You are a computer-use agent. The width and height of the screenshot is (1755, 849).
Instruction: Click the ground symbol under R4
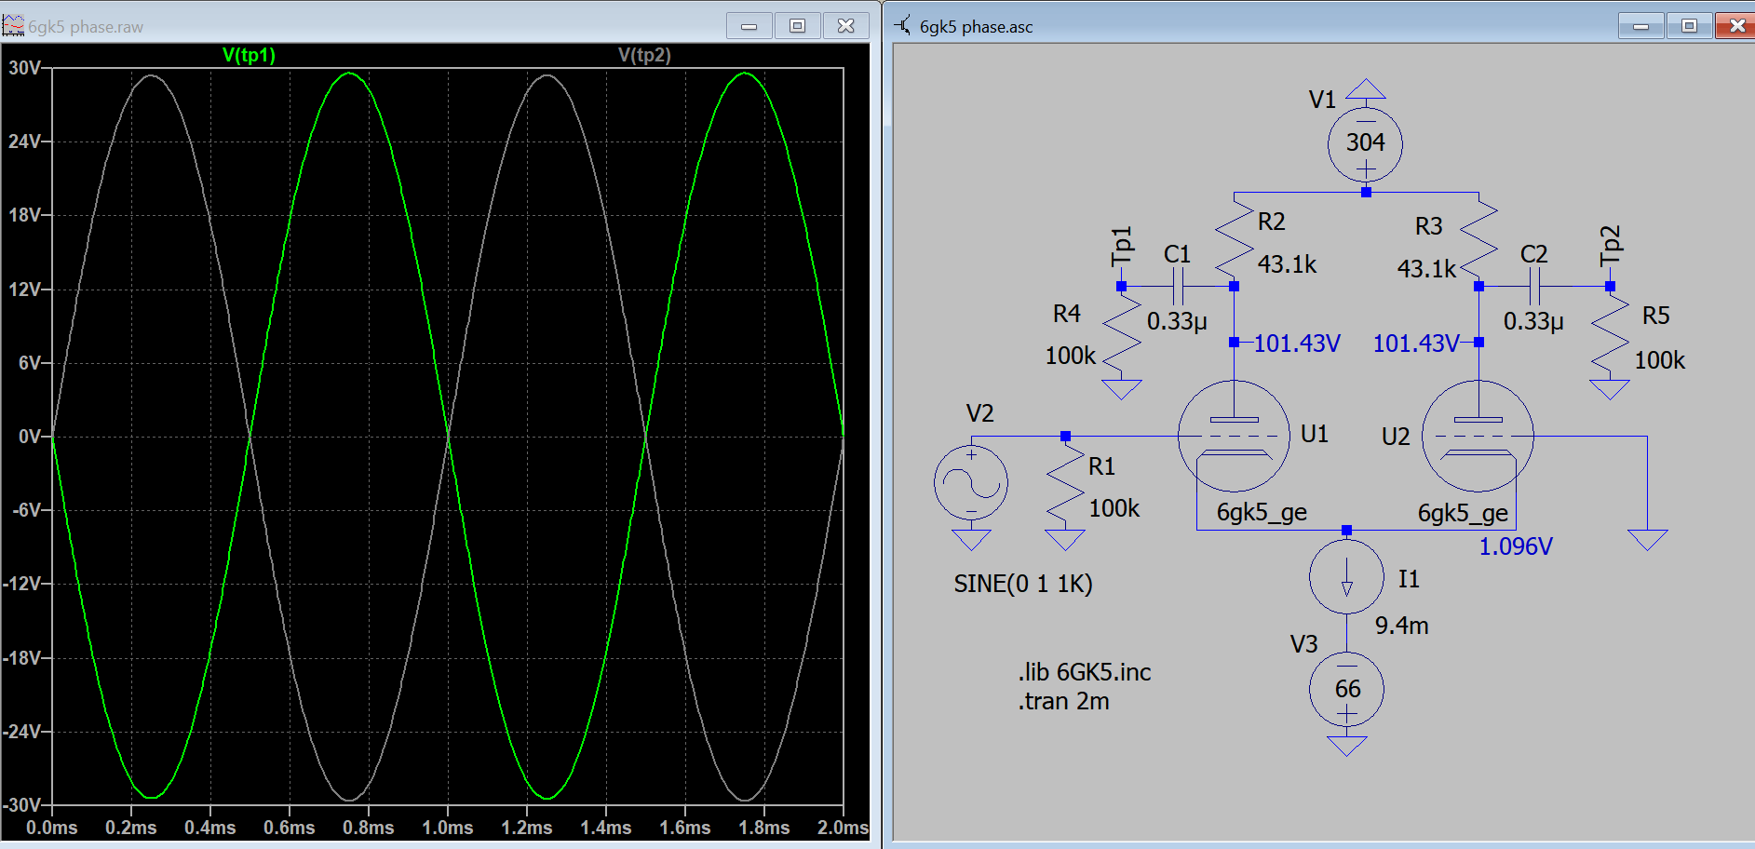point(1122,389)
